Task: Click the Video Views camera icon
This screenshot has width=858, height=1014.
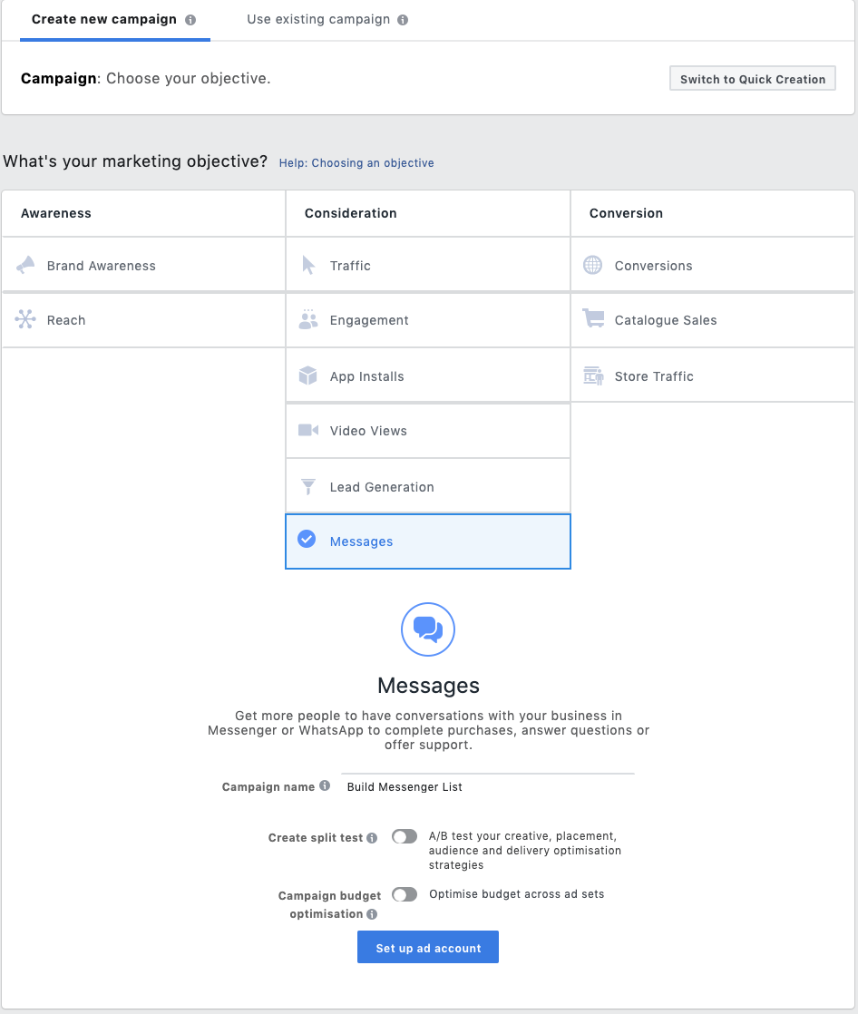Action: [x=308, y=430]
